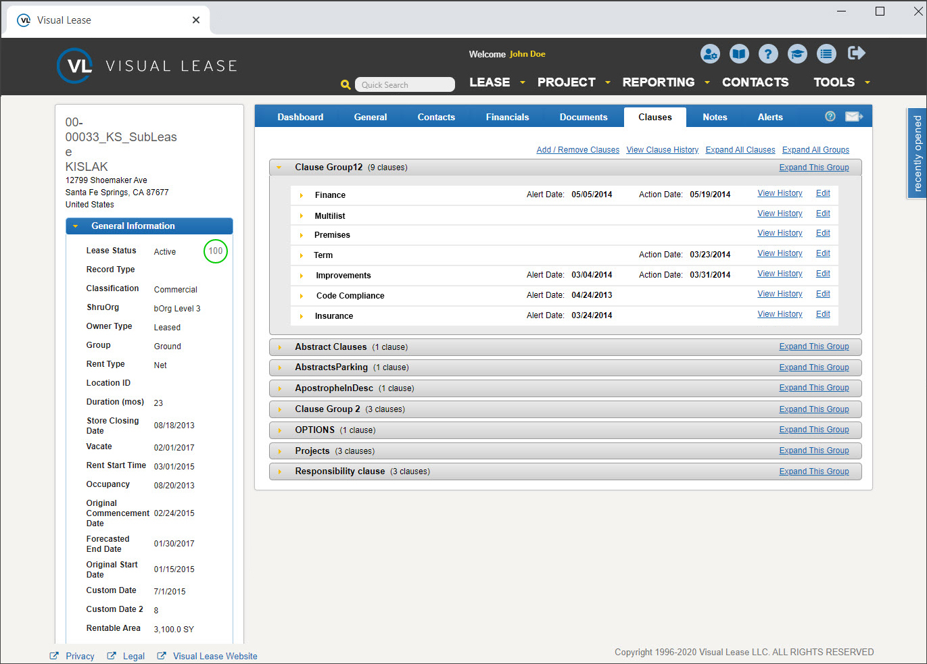Click into the Quick Search field
This screenshot has height=664, width=927.
pos(405,84)
